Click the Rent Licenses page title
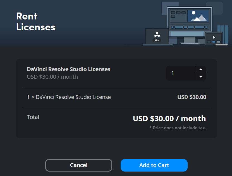 point(36,22)
